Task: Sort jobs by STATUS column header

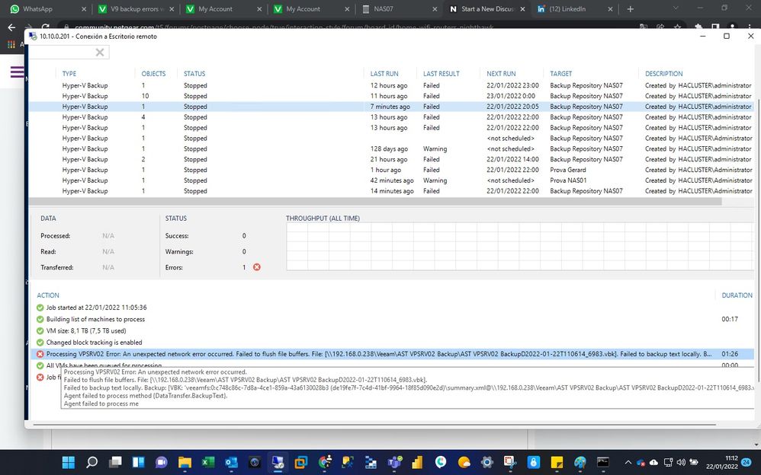Action: [x=194, y=74]
